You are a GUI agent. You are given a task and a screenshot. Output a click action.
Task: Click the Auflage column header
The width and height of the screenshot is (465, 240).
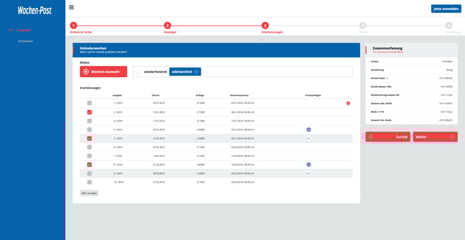tap(199, 95)
